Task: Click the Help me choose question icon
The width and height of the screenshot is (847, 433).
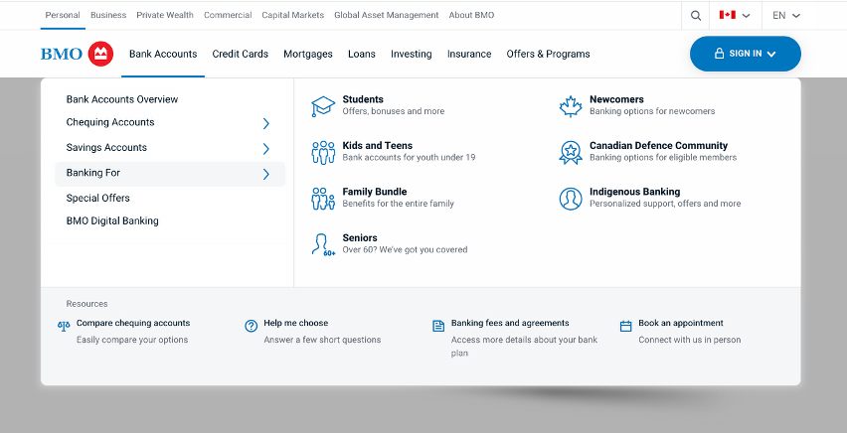Action: 252,326
